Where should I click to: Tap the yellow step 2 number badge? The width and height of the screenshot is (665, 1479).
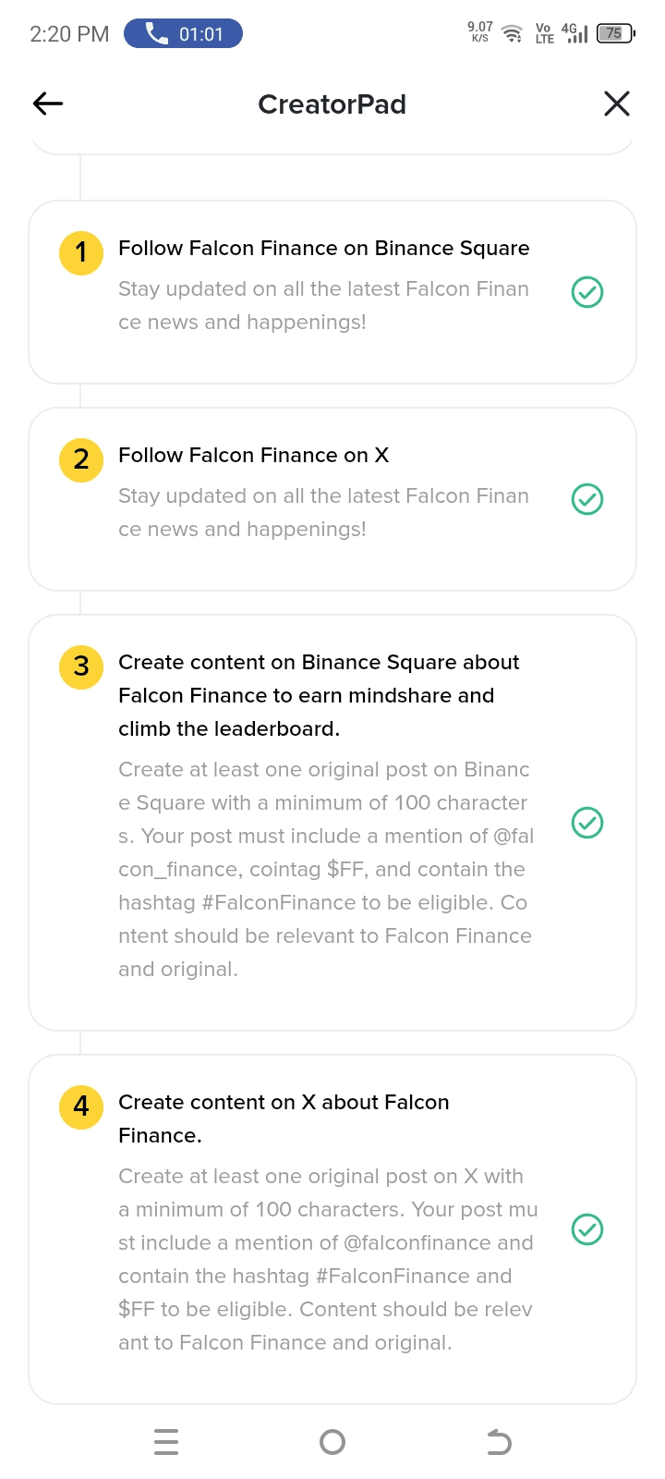[x=81, y=459]
